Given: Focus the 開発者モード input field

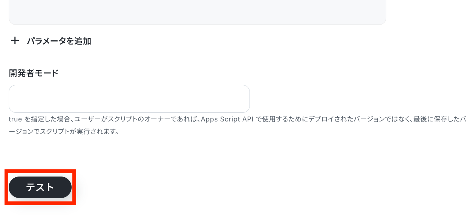Looking at the screenshot, I should pyautogui.click(x=129, y=99).
